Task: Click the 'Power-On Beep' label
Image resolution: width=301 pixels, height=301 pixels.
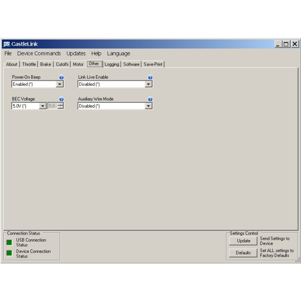Action: point(26,77)
